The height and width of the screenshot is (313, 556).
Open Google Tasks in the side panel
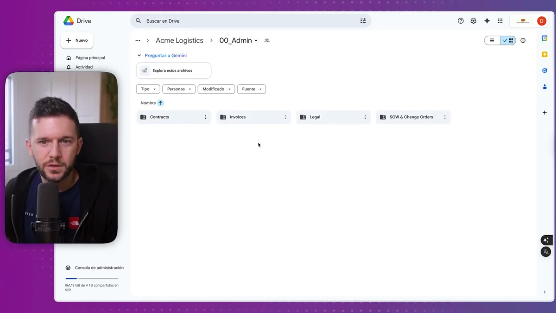[x=544, y=70]
